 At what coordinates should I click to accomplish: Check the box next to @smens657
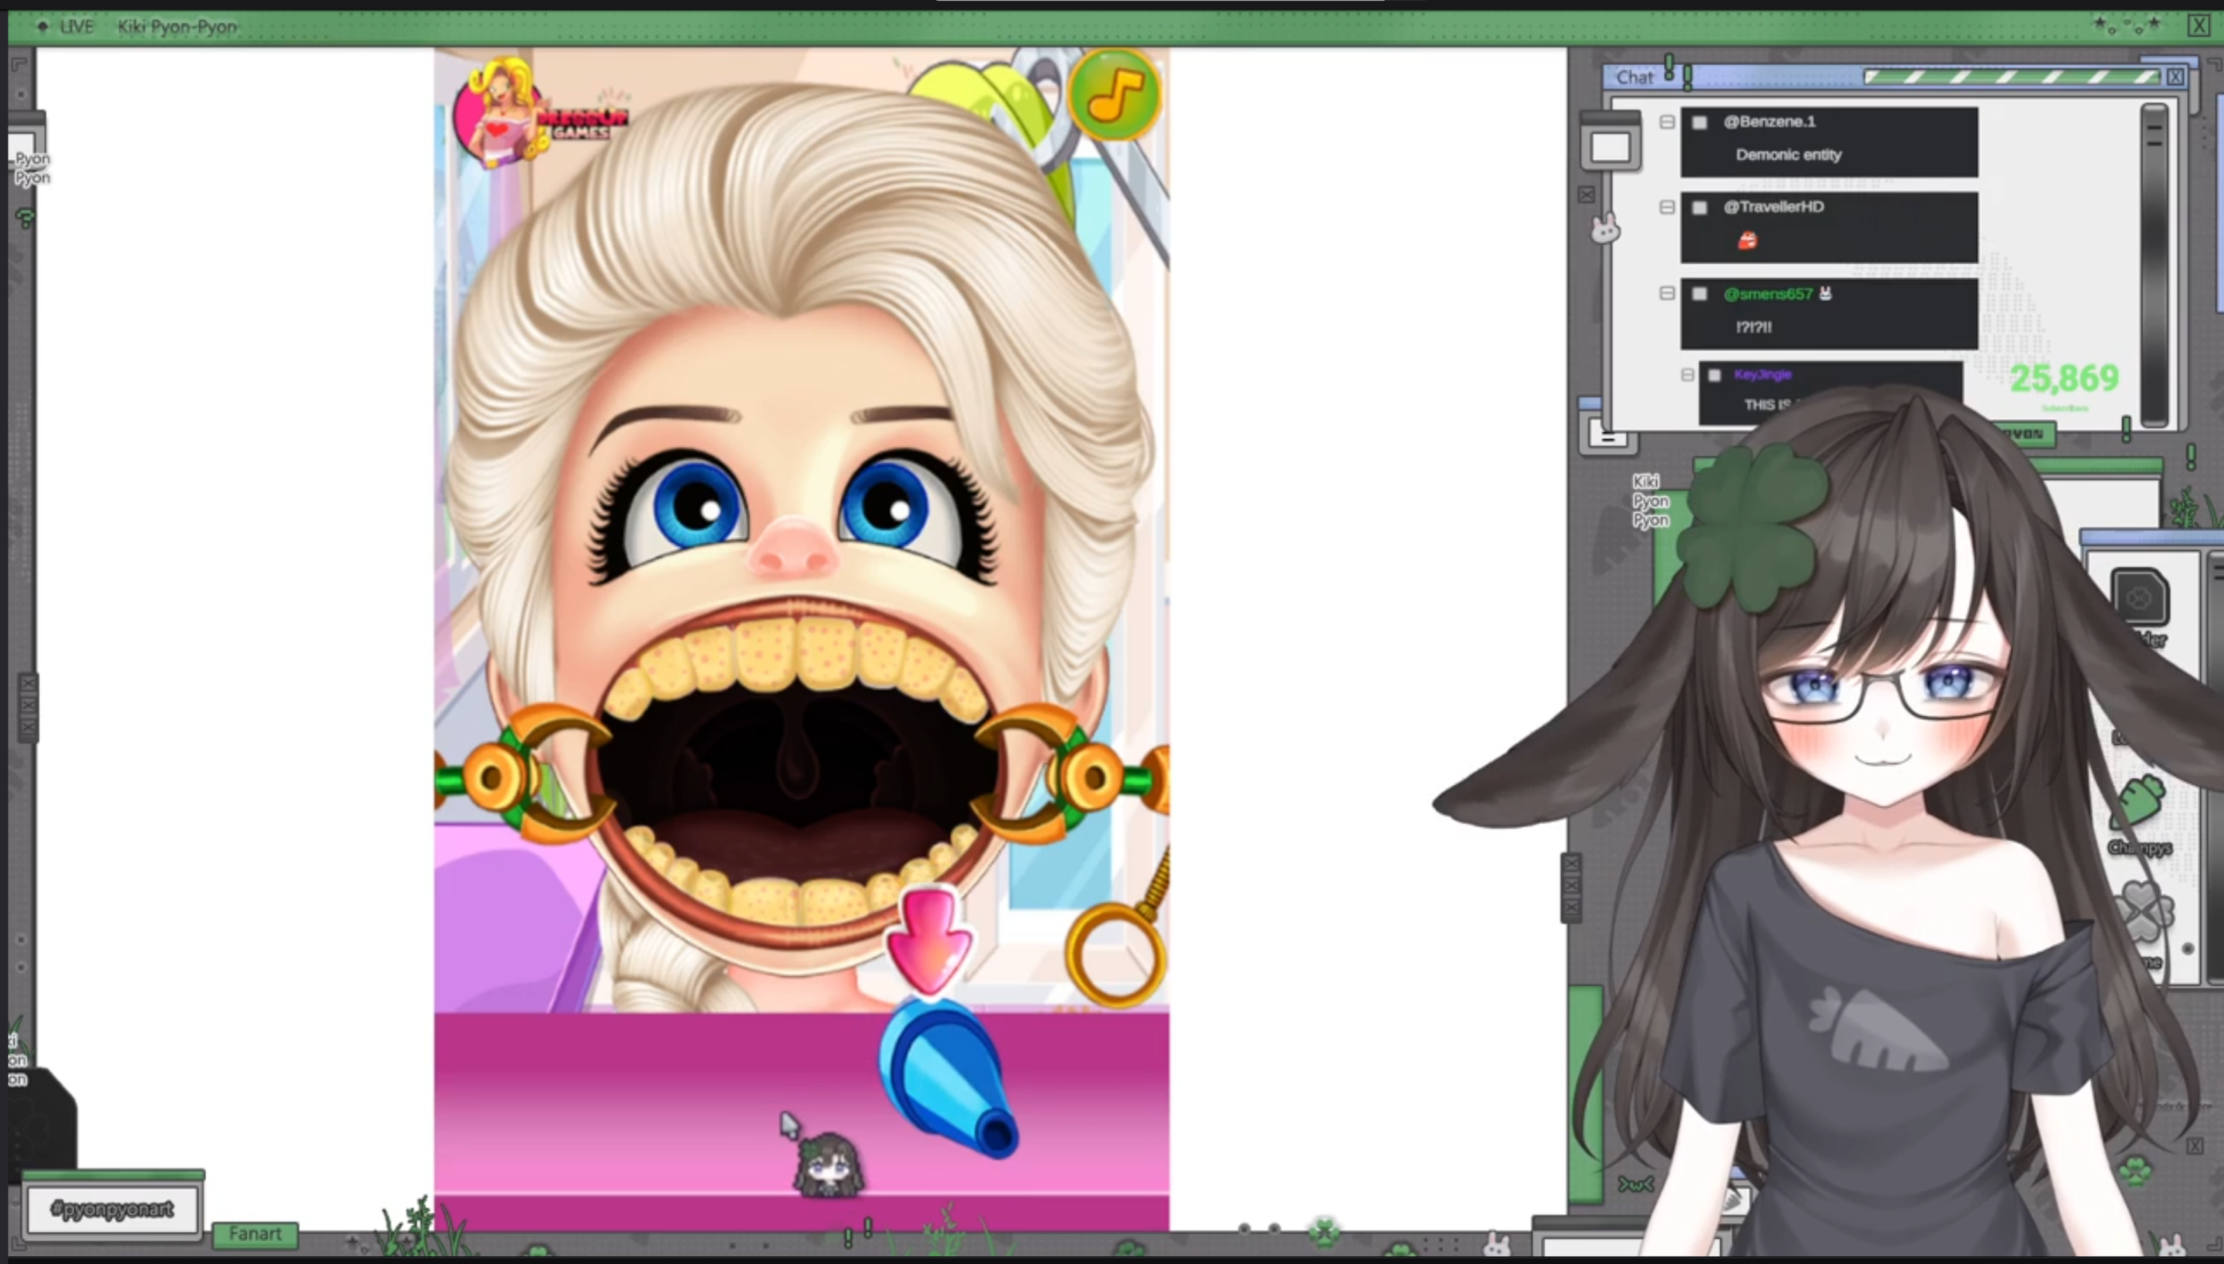coord(1700,294)
